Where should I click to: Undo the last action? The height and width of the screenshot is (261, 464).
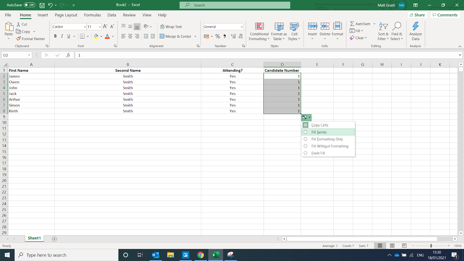pos(50,5)
